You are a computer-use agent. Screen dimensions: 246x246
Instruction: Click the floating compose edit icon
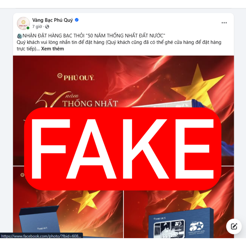234,226
